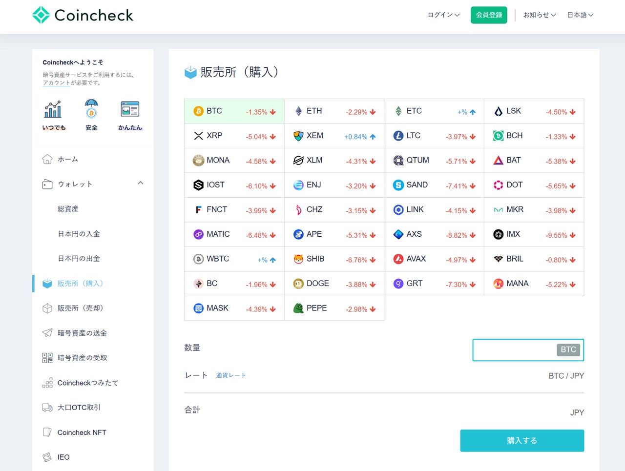Pick the MANA coin icon
The image size is (625, 471).
(x=498, y=284)
